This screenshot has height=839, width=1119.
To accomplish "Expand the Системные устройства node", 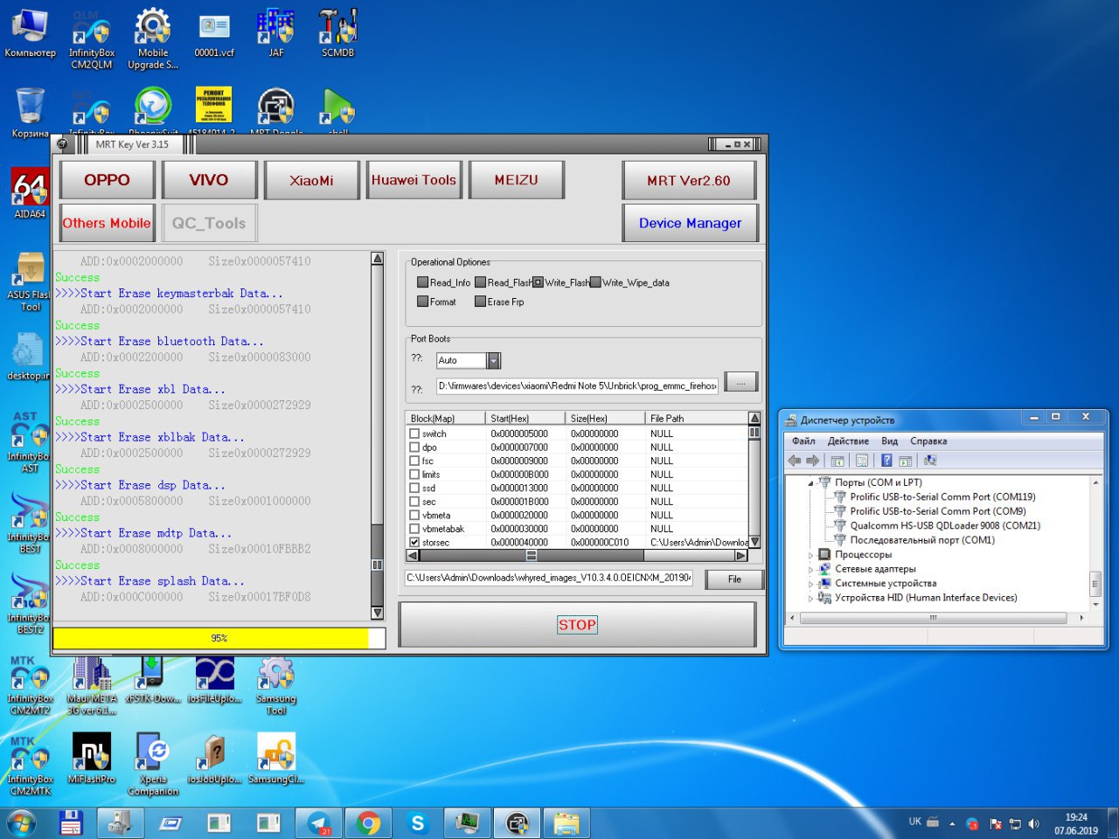I will [810, 584].
